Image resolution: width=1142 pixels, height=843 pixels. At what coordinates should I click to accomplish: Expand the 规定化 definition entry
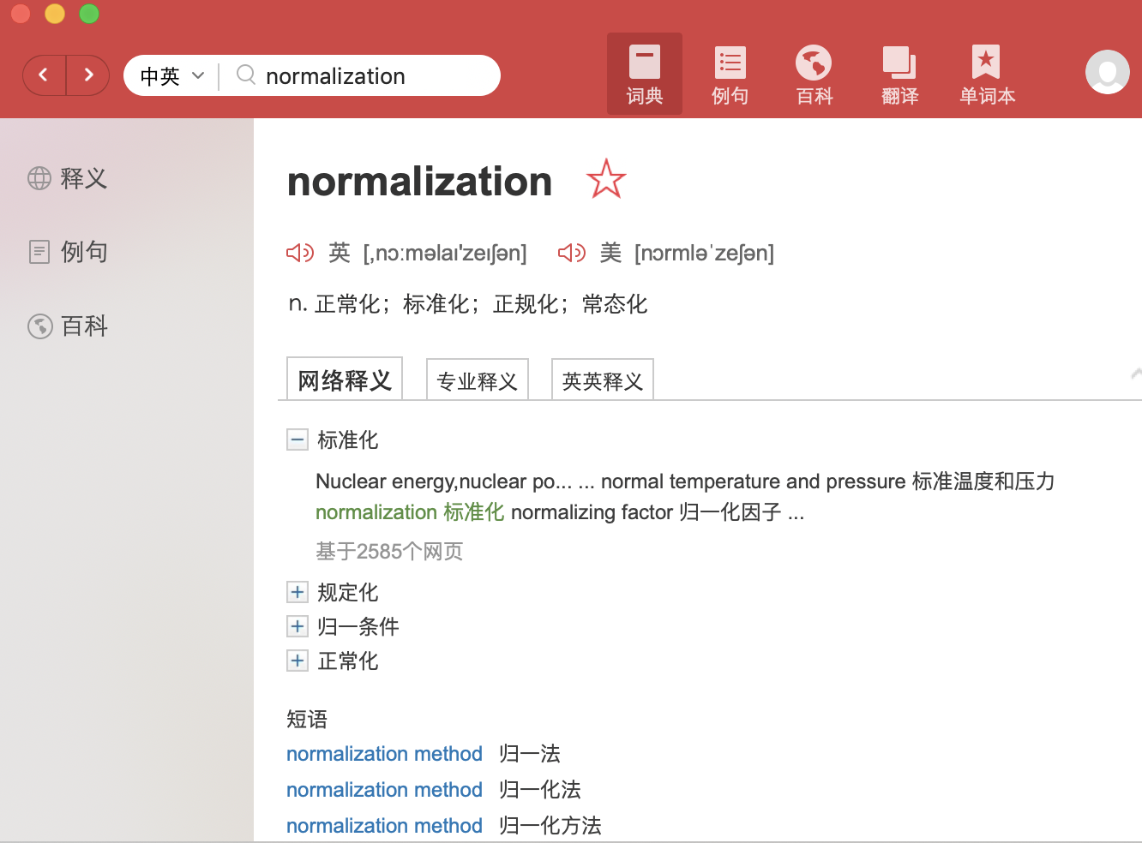point(298,592)
